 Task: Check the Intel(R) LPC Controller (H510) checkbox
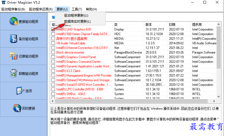point(53,89)
